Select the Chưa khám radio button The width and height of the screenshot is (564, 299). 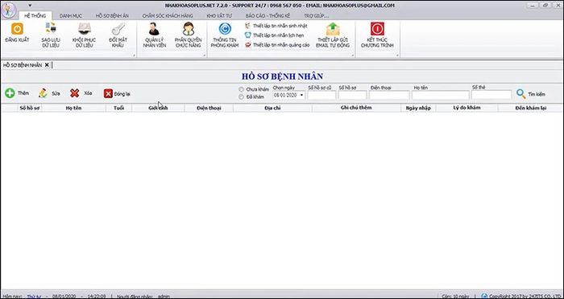tap(242, 89)
